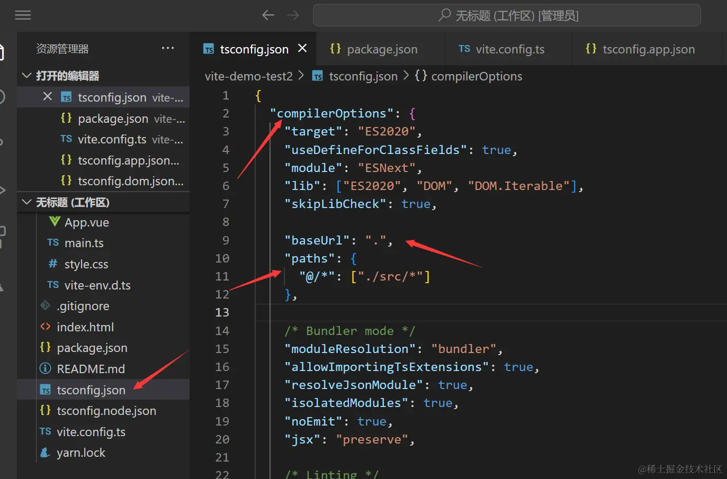727x479 pixels.
Task: Click the HTML icon beside index.html
Action: pyautogui.click(x=46, y=327)
